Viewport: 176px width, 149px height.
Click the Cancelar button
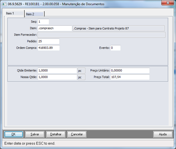click(x=77, y=134)
